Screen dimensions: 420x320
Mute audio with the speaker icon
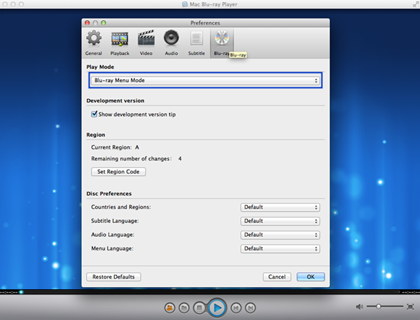click(x=359, y=307)
